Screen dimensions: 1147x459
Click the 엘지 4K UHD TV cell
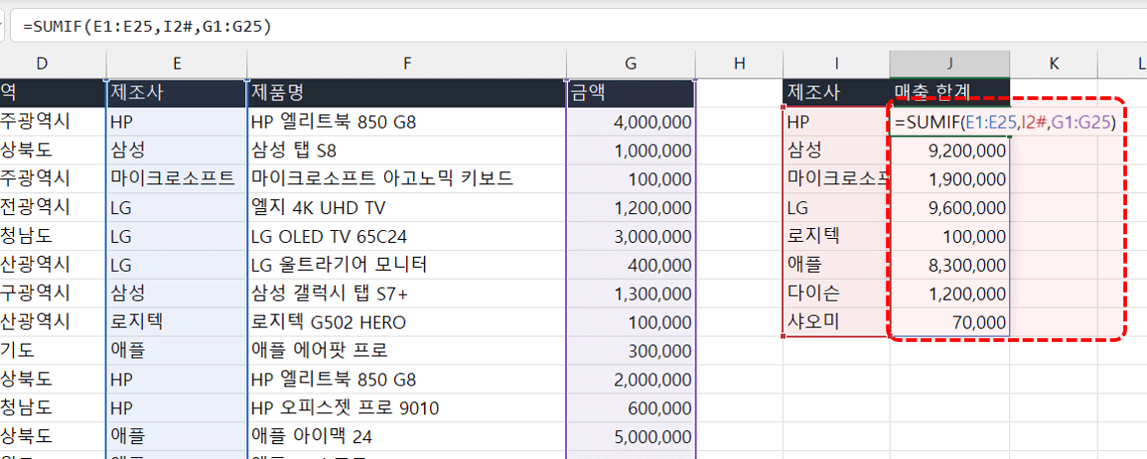click(407, 208)
